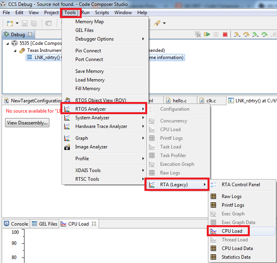The image size is (277, 263).
Task: Open the Edit menu
Action: tap(19, 13)
